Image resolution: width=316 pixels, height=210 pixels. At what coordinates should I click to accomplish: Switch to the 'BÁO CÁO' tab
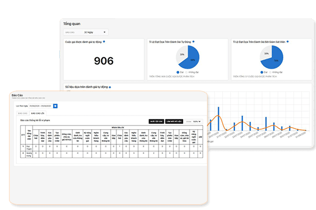click(x=23, y=113)
